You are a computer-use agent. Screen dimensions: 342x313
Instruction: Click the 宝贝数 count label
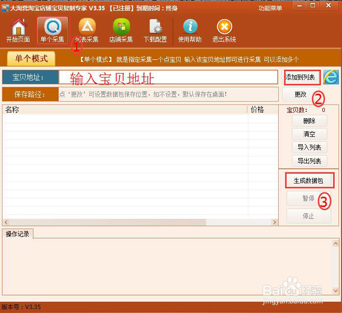pos(297,110)
